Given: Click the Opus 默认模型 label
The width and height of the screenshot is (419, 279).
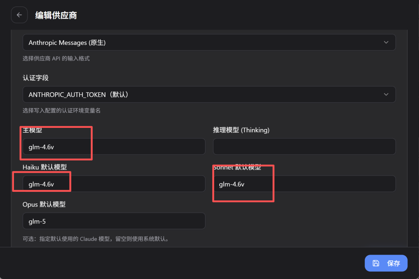Looking at the screenshot, I should 44,204.
